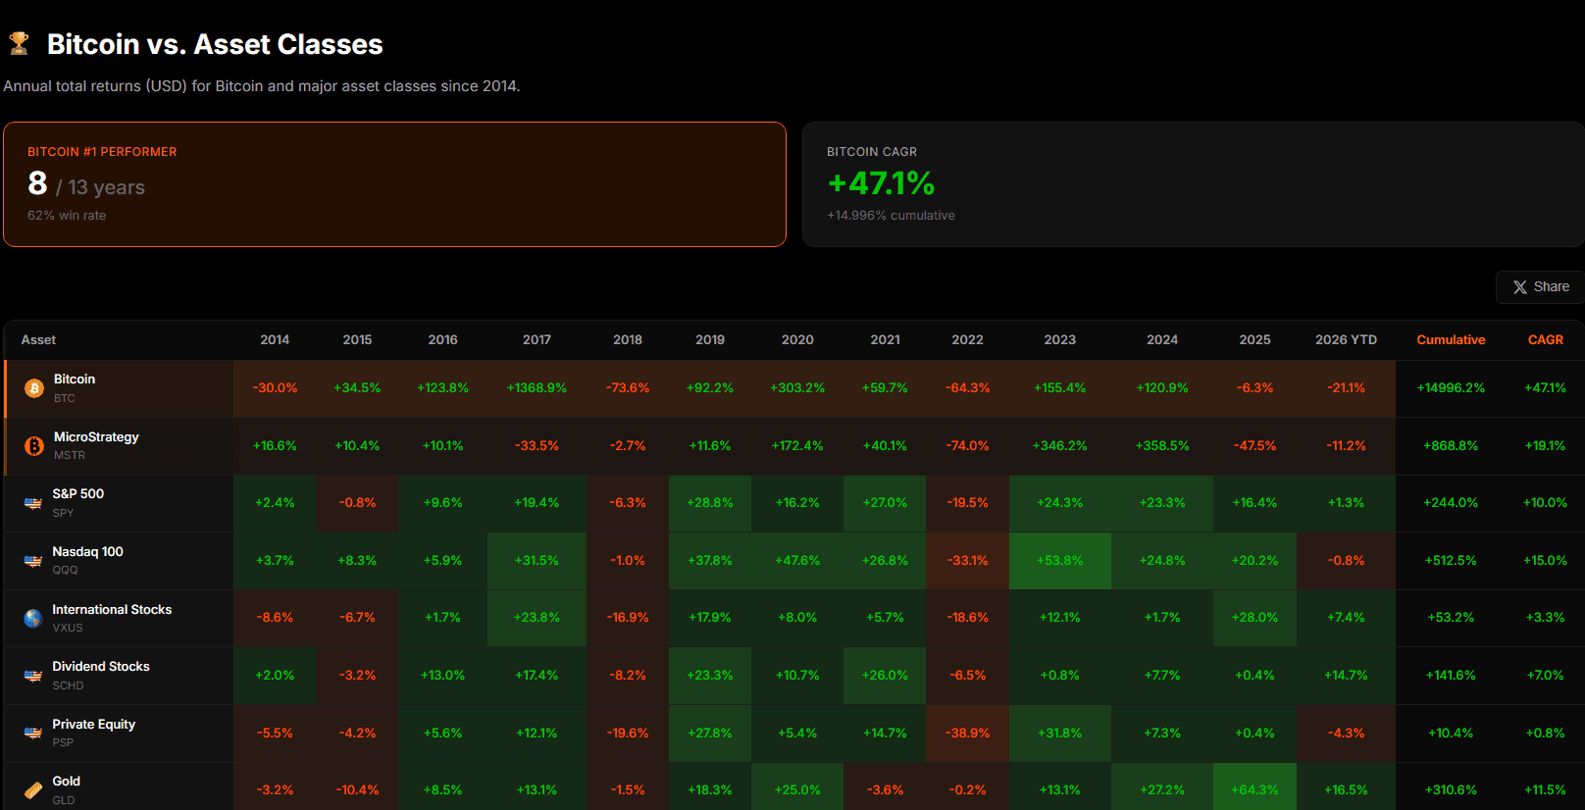Click the 2026 YTD column header
This screenshot has height=810, width=1585.
1346,340
